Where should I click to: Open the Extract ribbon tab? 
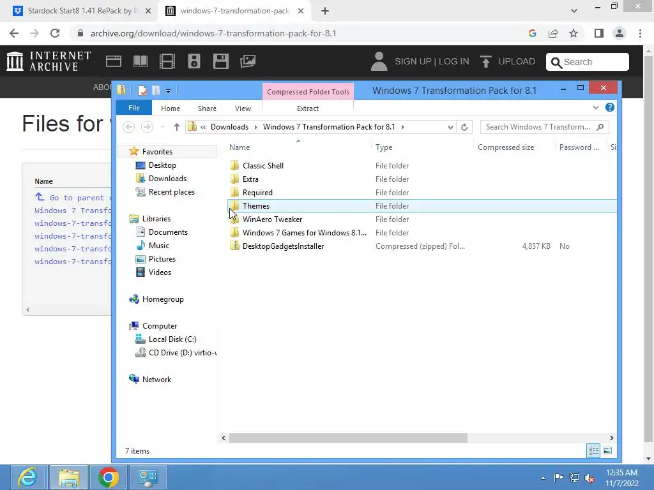[308, 108]
